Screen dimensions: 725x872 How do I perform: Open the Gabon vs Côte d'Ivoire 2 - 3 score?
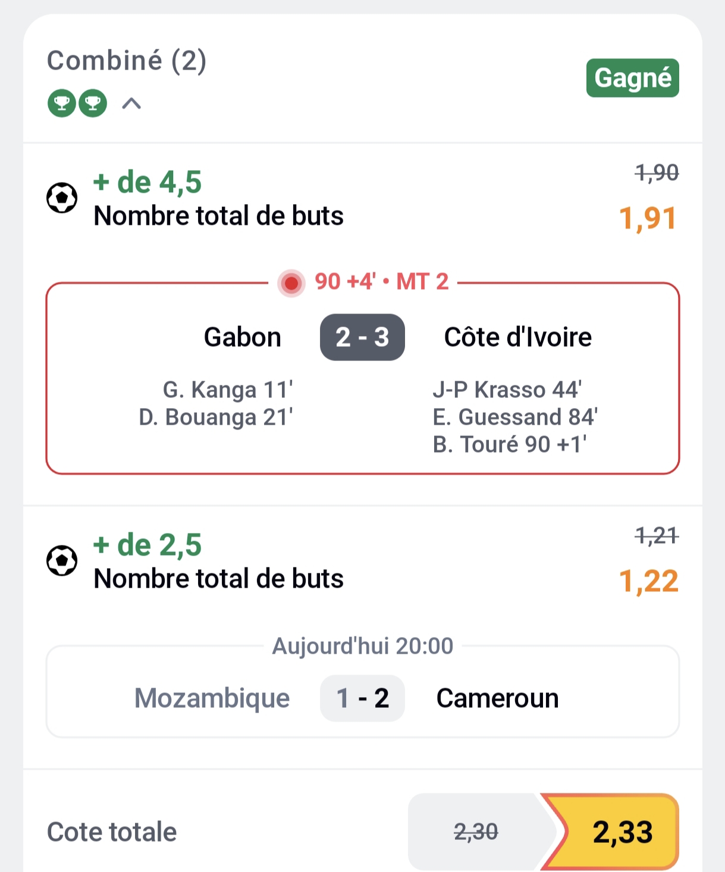(x=362, y=337)
